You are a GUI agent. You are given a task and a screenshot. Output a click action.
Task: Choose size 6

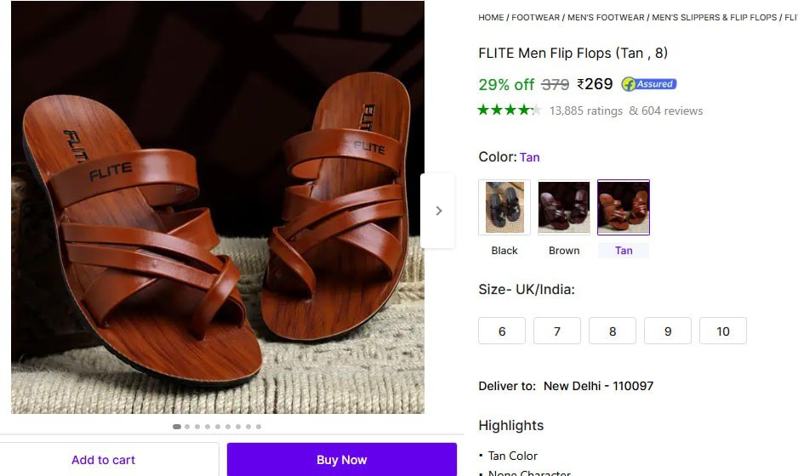[502, 331]
